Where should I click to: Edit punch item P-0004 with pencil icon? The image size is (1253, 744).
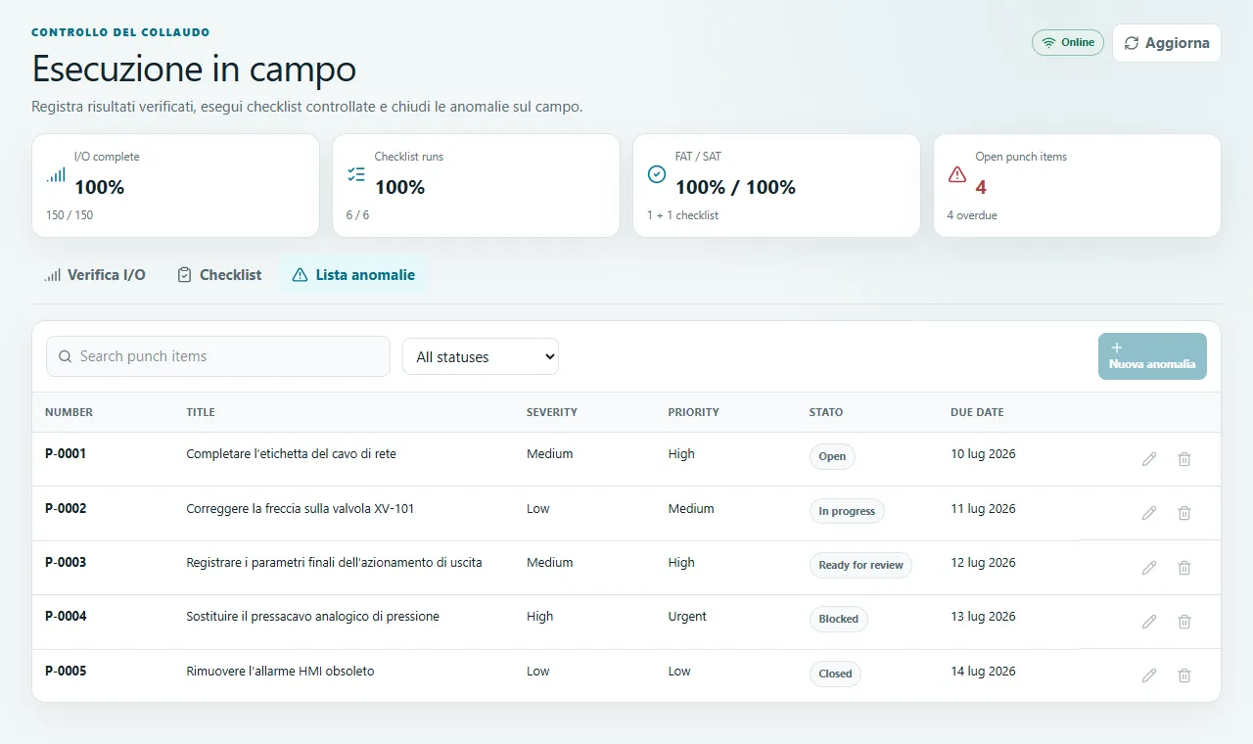[1149, 622]
